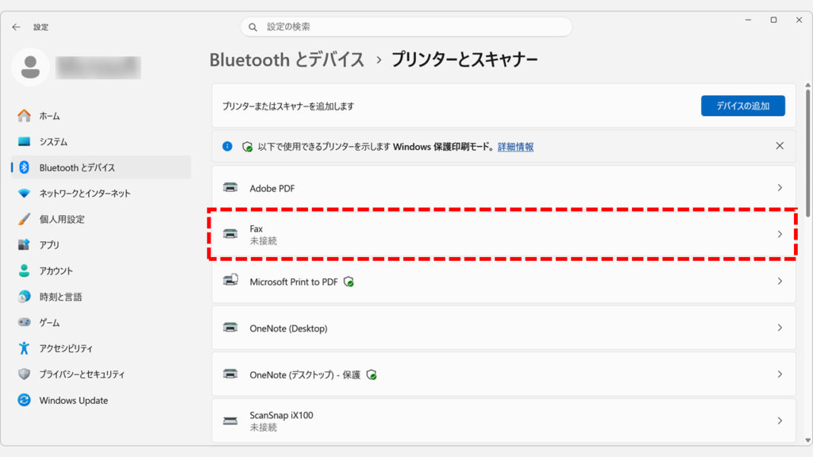The height and width of the screenshot is (457, 813).
Task: Click the Apps icon in sidebar
Action: [x=24, y=244]
